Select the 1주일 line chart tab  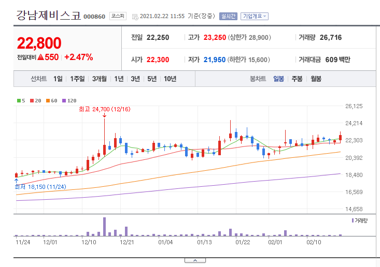click(x=77, y=79)
